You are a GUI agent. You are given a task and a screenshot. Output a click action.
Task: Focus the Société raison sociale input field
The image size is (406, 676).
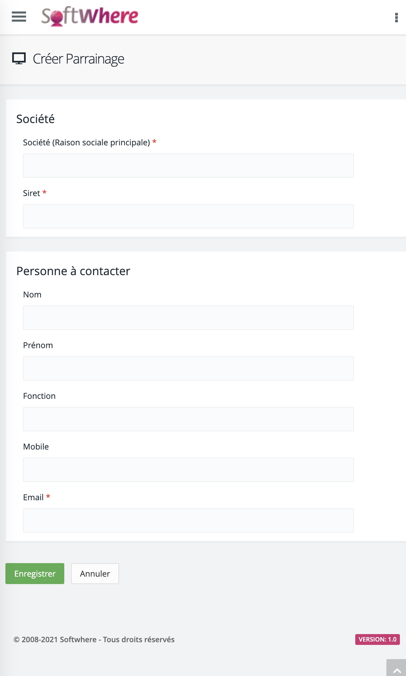[188, 166]
